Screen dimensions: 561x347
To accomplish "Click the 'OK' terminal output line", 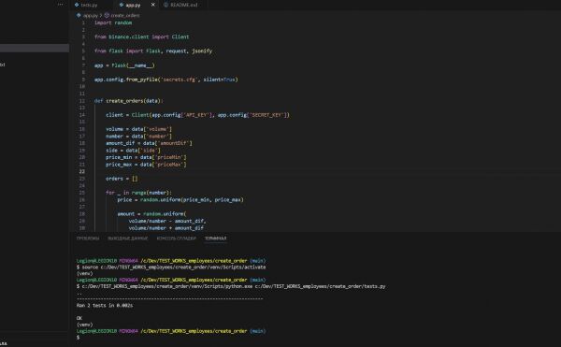I will (x=79, y=318).
